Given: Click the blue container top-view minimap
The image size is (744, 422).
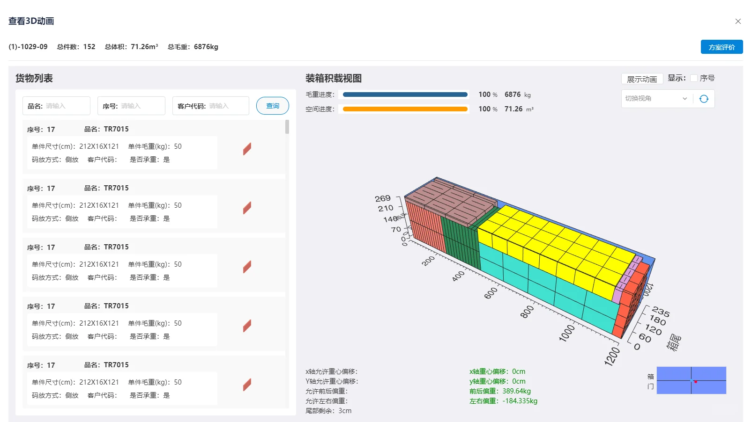Looking at the screenshot, I should (x=691, y=380).
